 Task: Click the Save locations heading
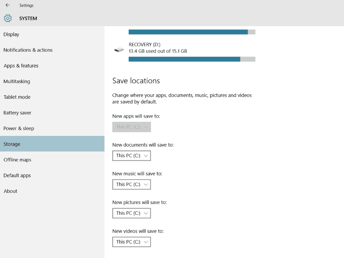(x=136, y=81)
